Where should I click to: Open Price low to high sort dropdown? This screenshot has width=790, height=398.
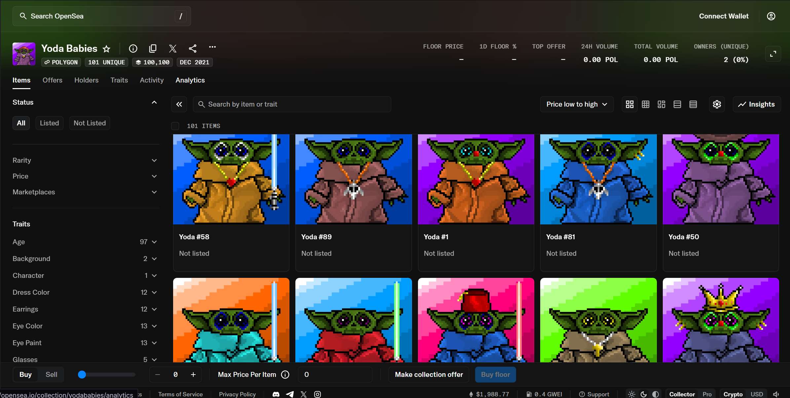[x=577, y=104]
